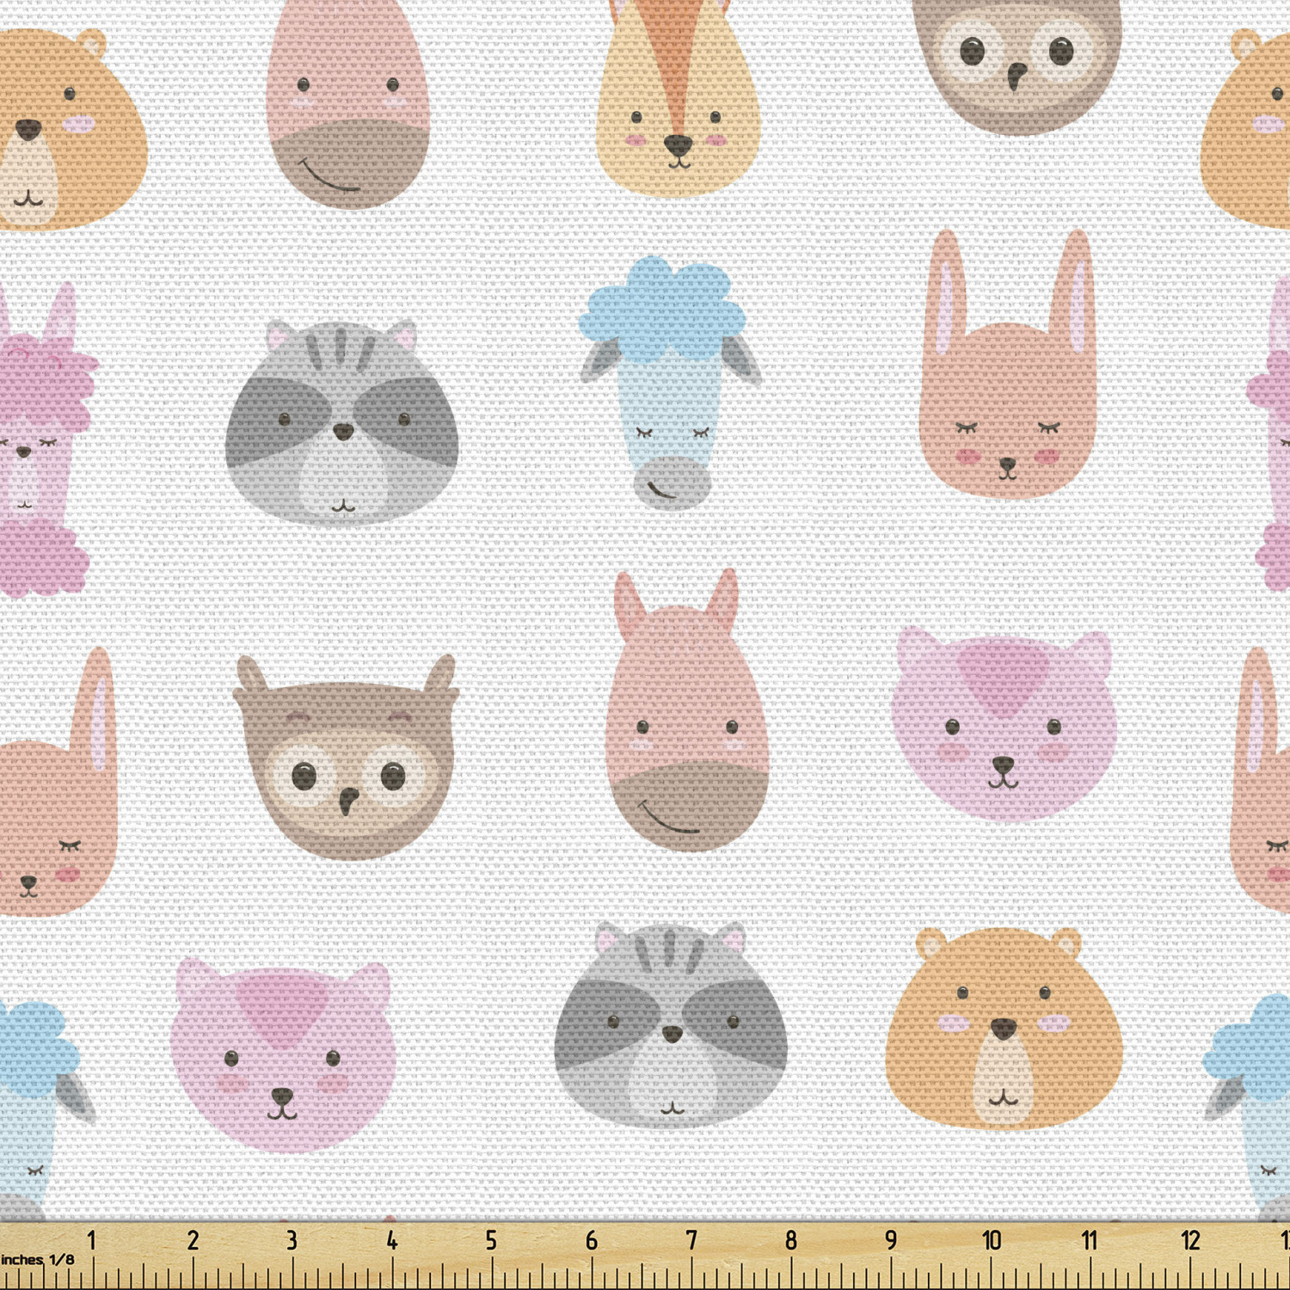Click the number 10 on the ruler

992,1240
